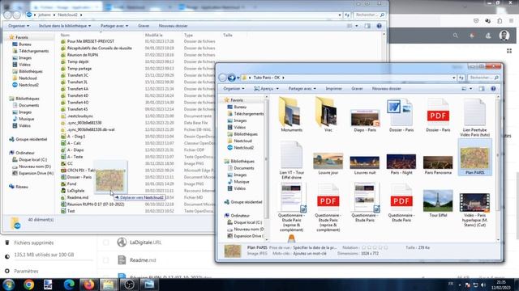Select the Dossier - Paris Word document
519x291 pixels.
pyautogui.click(x=401, y=116)
